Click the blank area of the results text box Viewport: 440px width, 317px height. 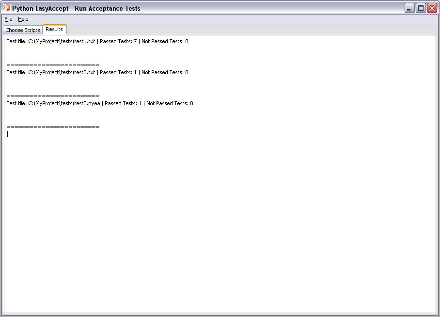click(218, 218)
